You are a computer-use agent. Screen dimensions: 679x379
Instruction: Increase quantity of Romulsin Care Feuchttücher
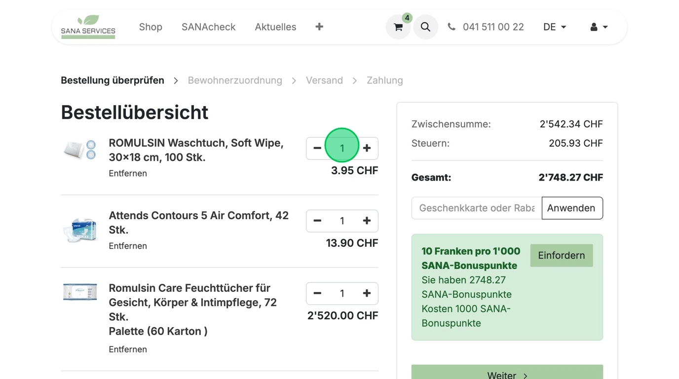[367, 293]
